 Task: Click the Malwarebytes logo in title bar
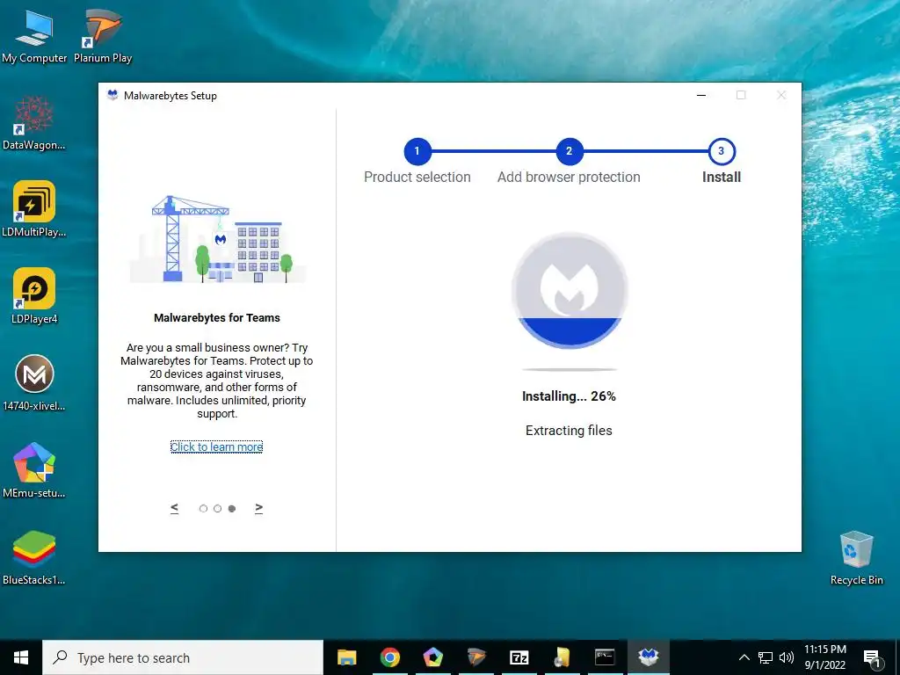[112, 95]
